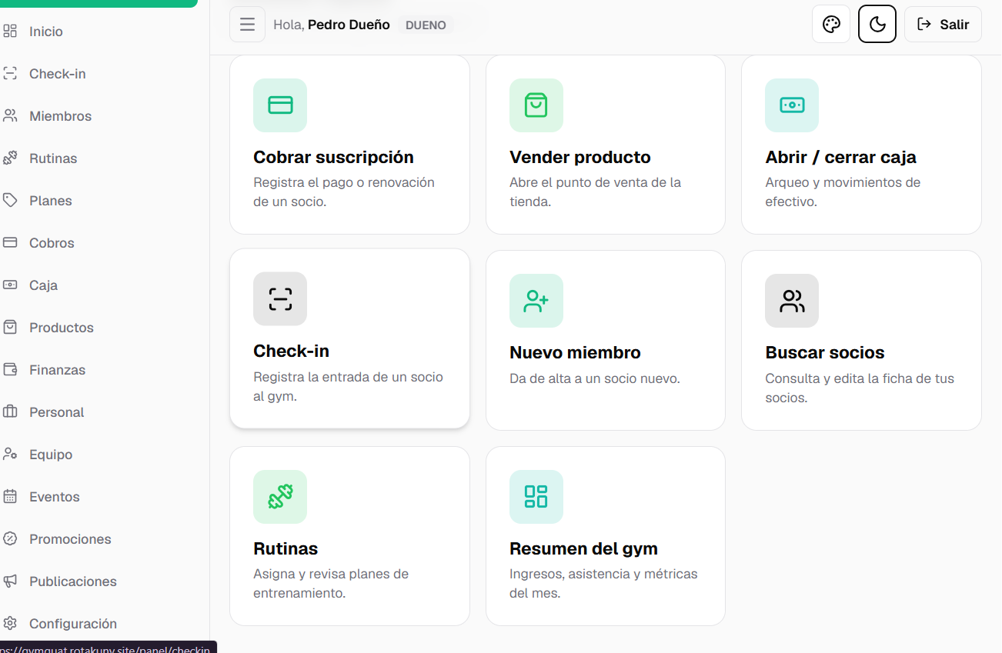The image size is (1002, 653).
Task: Click the Equipo user-gear icon in sidebar
Action: 10,455
